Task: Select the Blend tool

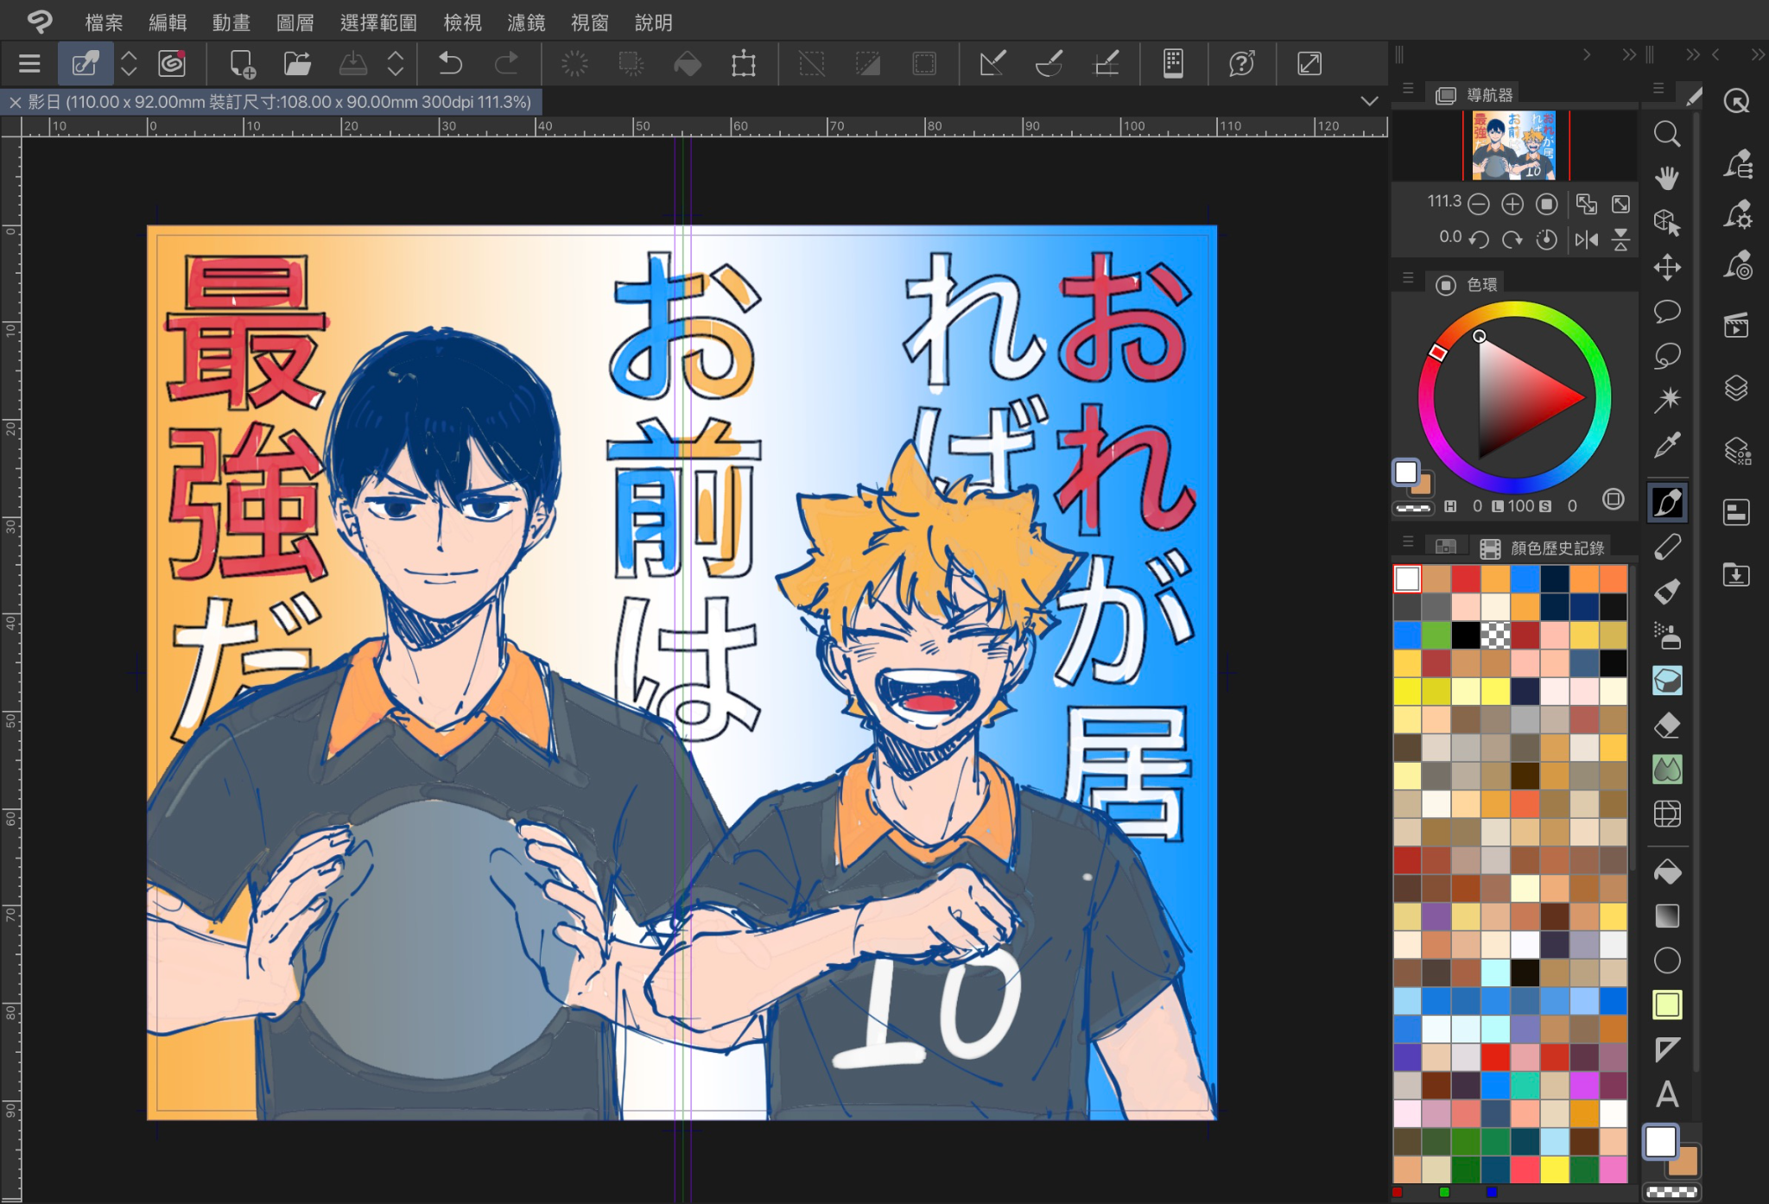Action: click(x=1667, y=770)
